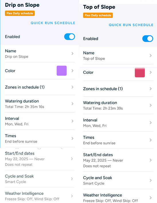Expand Watering duration 2h 23m 39s chevron
This screenshot has width=157, height=203.
(150, 105)
